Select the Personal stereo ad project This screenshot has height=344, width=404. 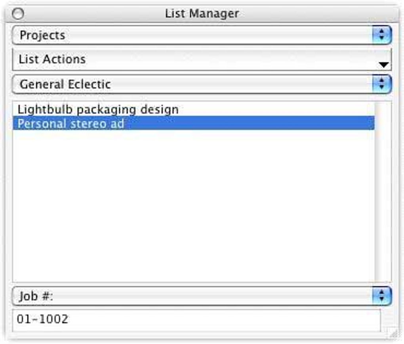[x=71, y=124]
